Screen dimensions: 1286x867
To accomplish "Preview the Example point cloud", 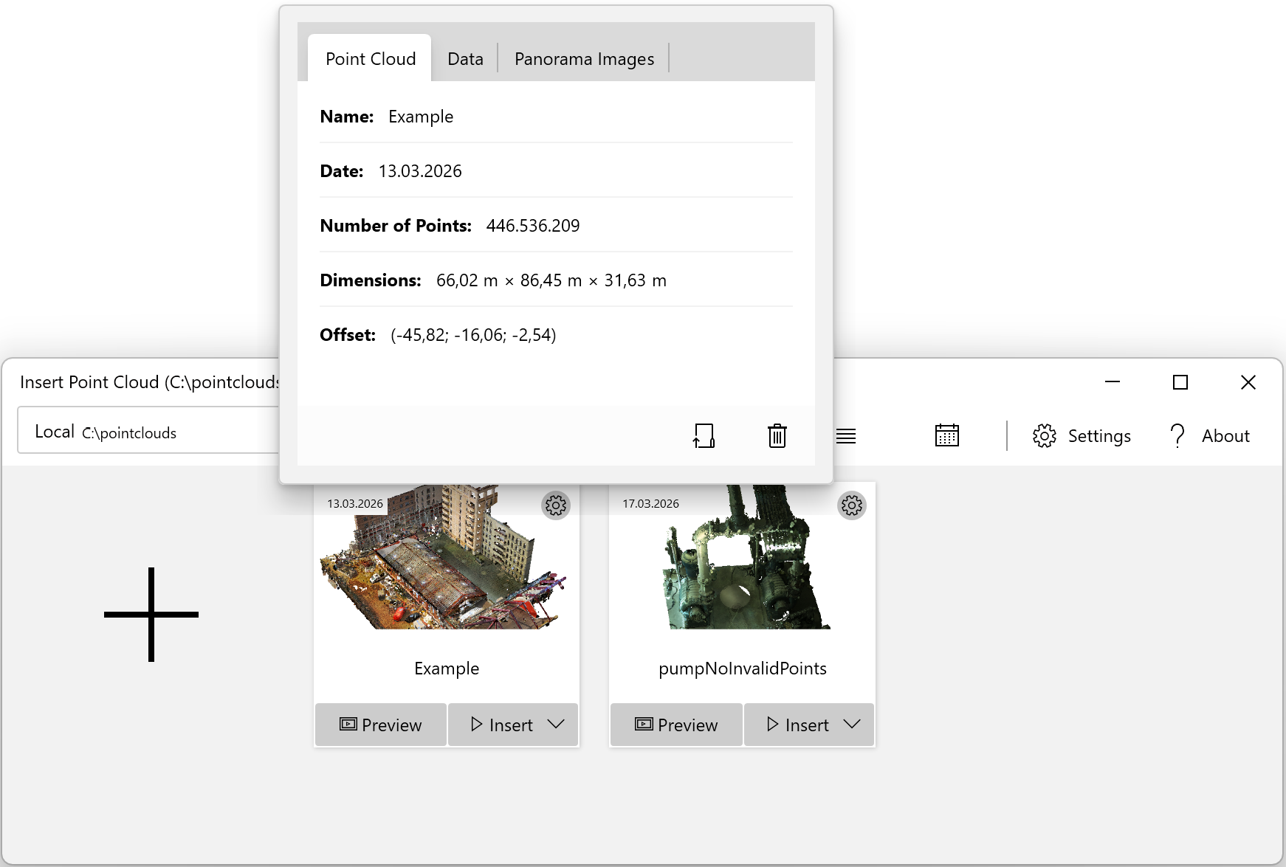I will [x=381, y=725].
